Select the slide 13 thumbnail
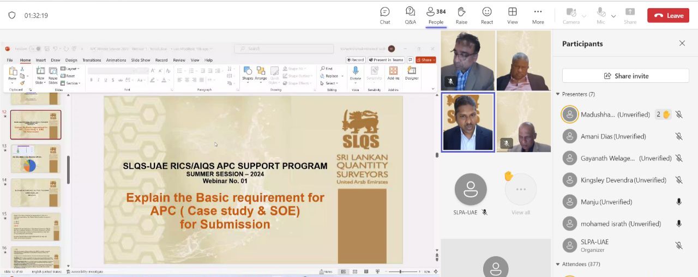 point(36,159)
